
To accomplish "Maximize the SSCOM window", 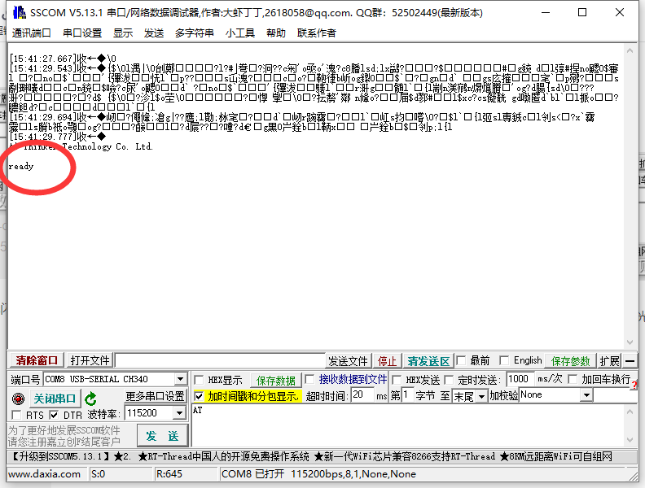I will (582, 12).
